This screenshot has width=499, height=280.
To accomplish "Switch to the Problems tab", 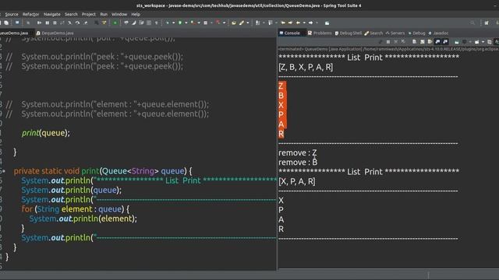I will (x=320, y=33).
